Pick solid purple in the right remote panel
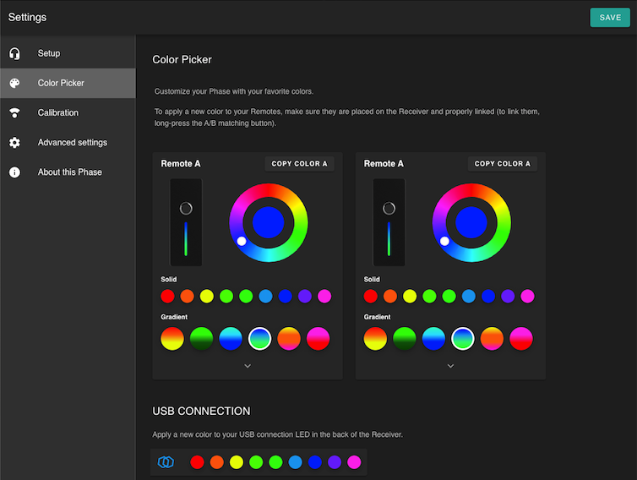This screenshot has height=480, width=637. pos(508,297)
